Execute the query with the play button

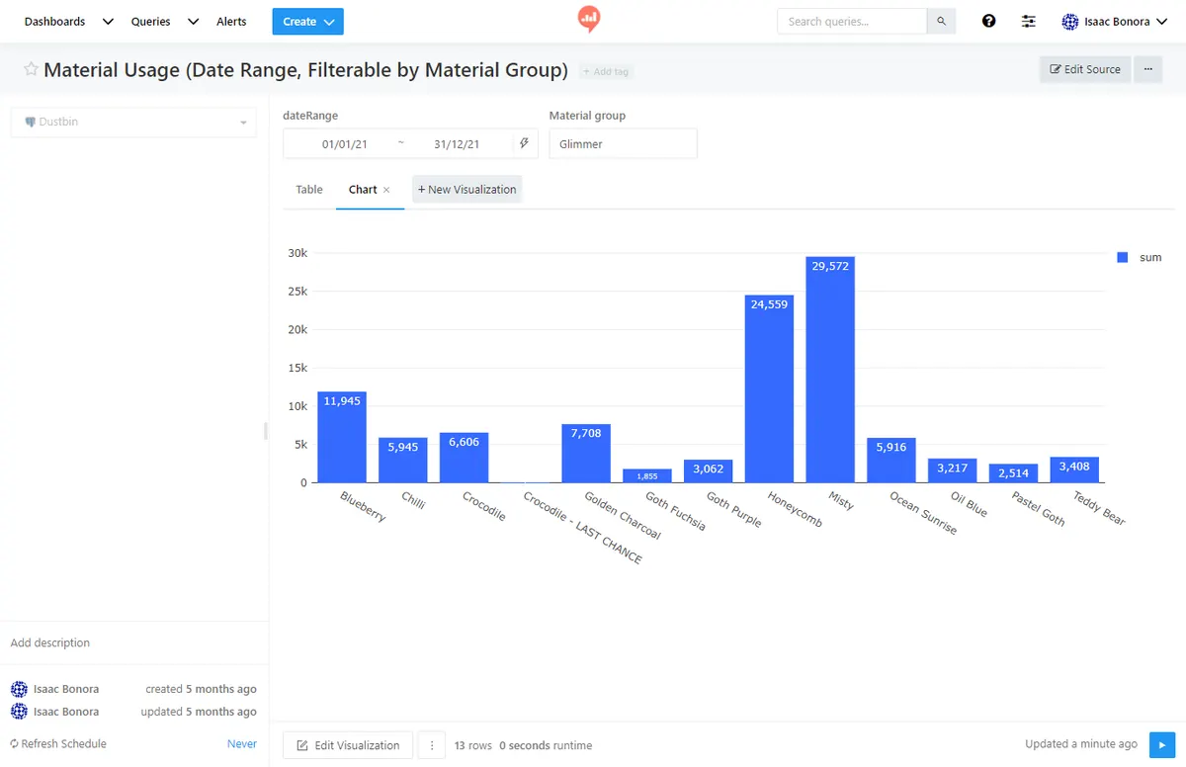click(1161, 744)
